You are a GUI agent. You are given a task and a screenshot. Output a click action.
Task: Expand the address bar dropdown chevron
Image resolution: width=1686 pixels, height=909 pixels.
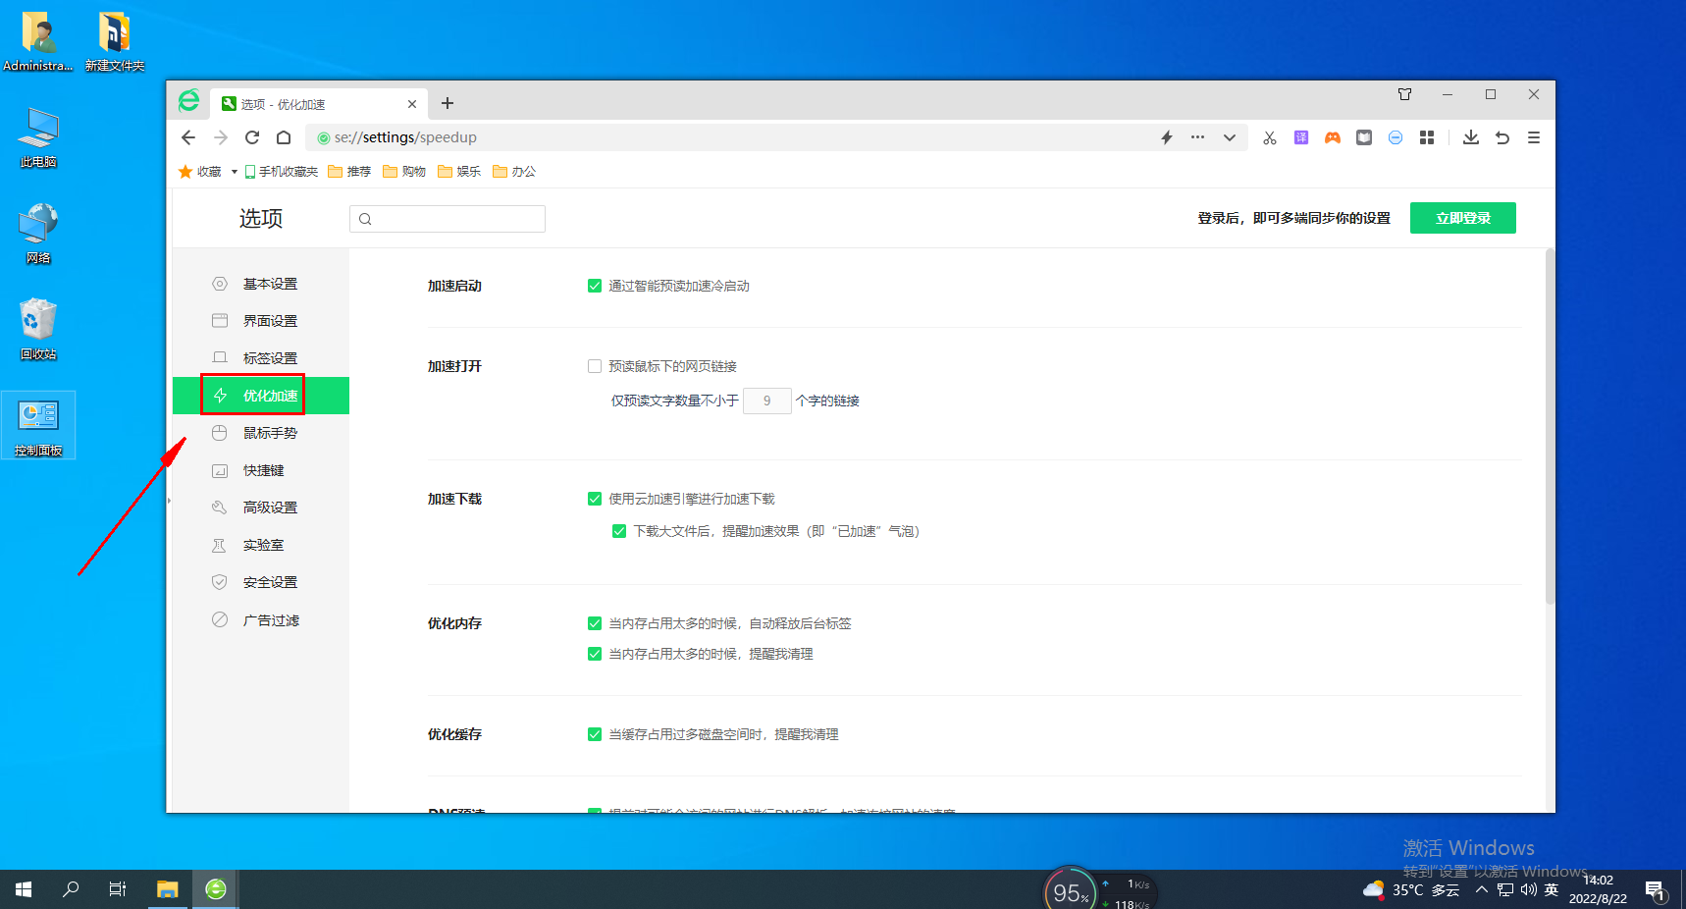(x=1230, y=137)
